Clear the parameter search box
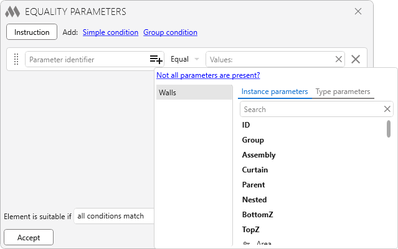 click(387, 109)
